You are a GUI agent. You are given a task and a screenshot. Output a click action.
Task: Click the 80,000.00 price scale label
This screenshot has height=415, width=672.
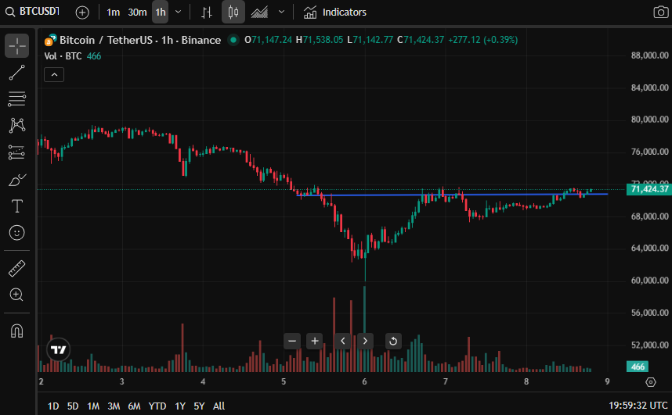pos(650,120)
